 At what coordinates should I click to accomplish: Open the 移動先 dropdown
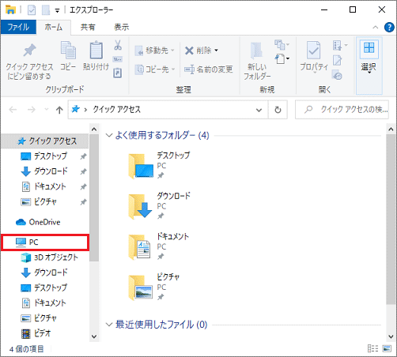coord(155,50)
